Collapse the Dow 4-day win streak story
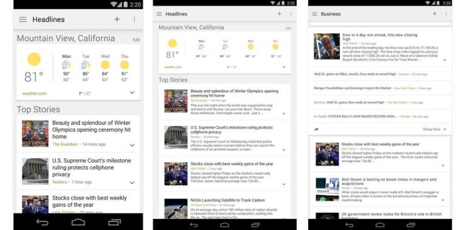The width and height of the screenshot is (466, 230). click(445, 60)
